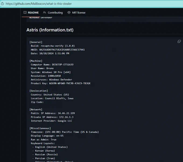The image size is (183, 162).
Task: Click the Contributing people icon
Action: (44, 12)
